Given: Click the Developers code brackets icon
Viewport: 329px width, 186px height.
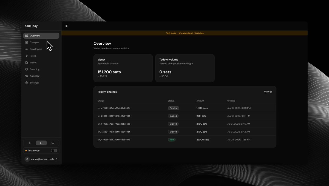Looking at the screenshot, I should pos(27,49).
